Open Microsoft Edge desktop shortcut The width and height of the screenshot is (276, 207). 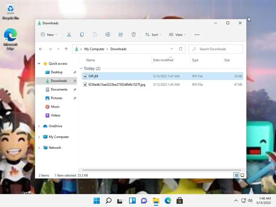point(11,39)
